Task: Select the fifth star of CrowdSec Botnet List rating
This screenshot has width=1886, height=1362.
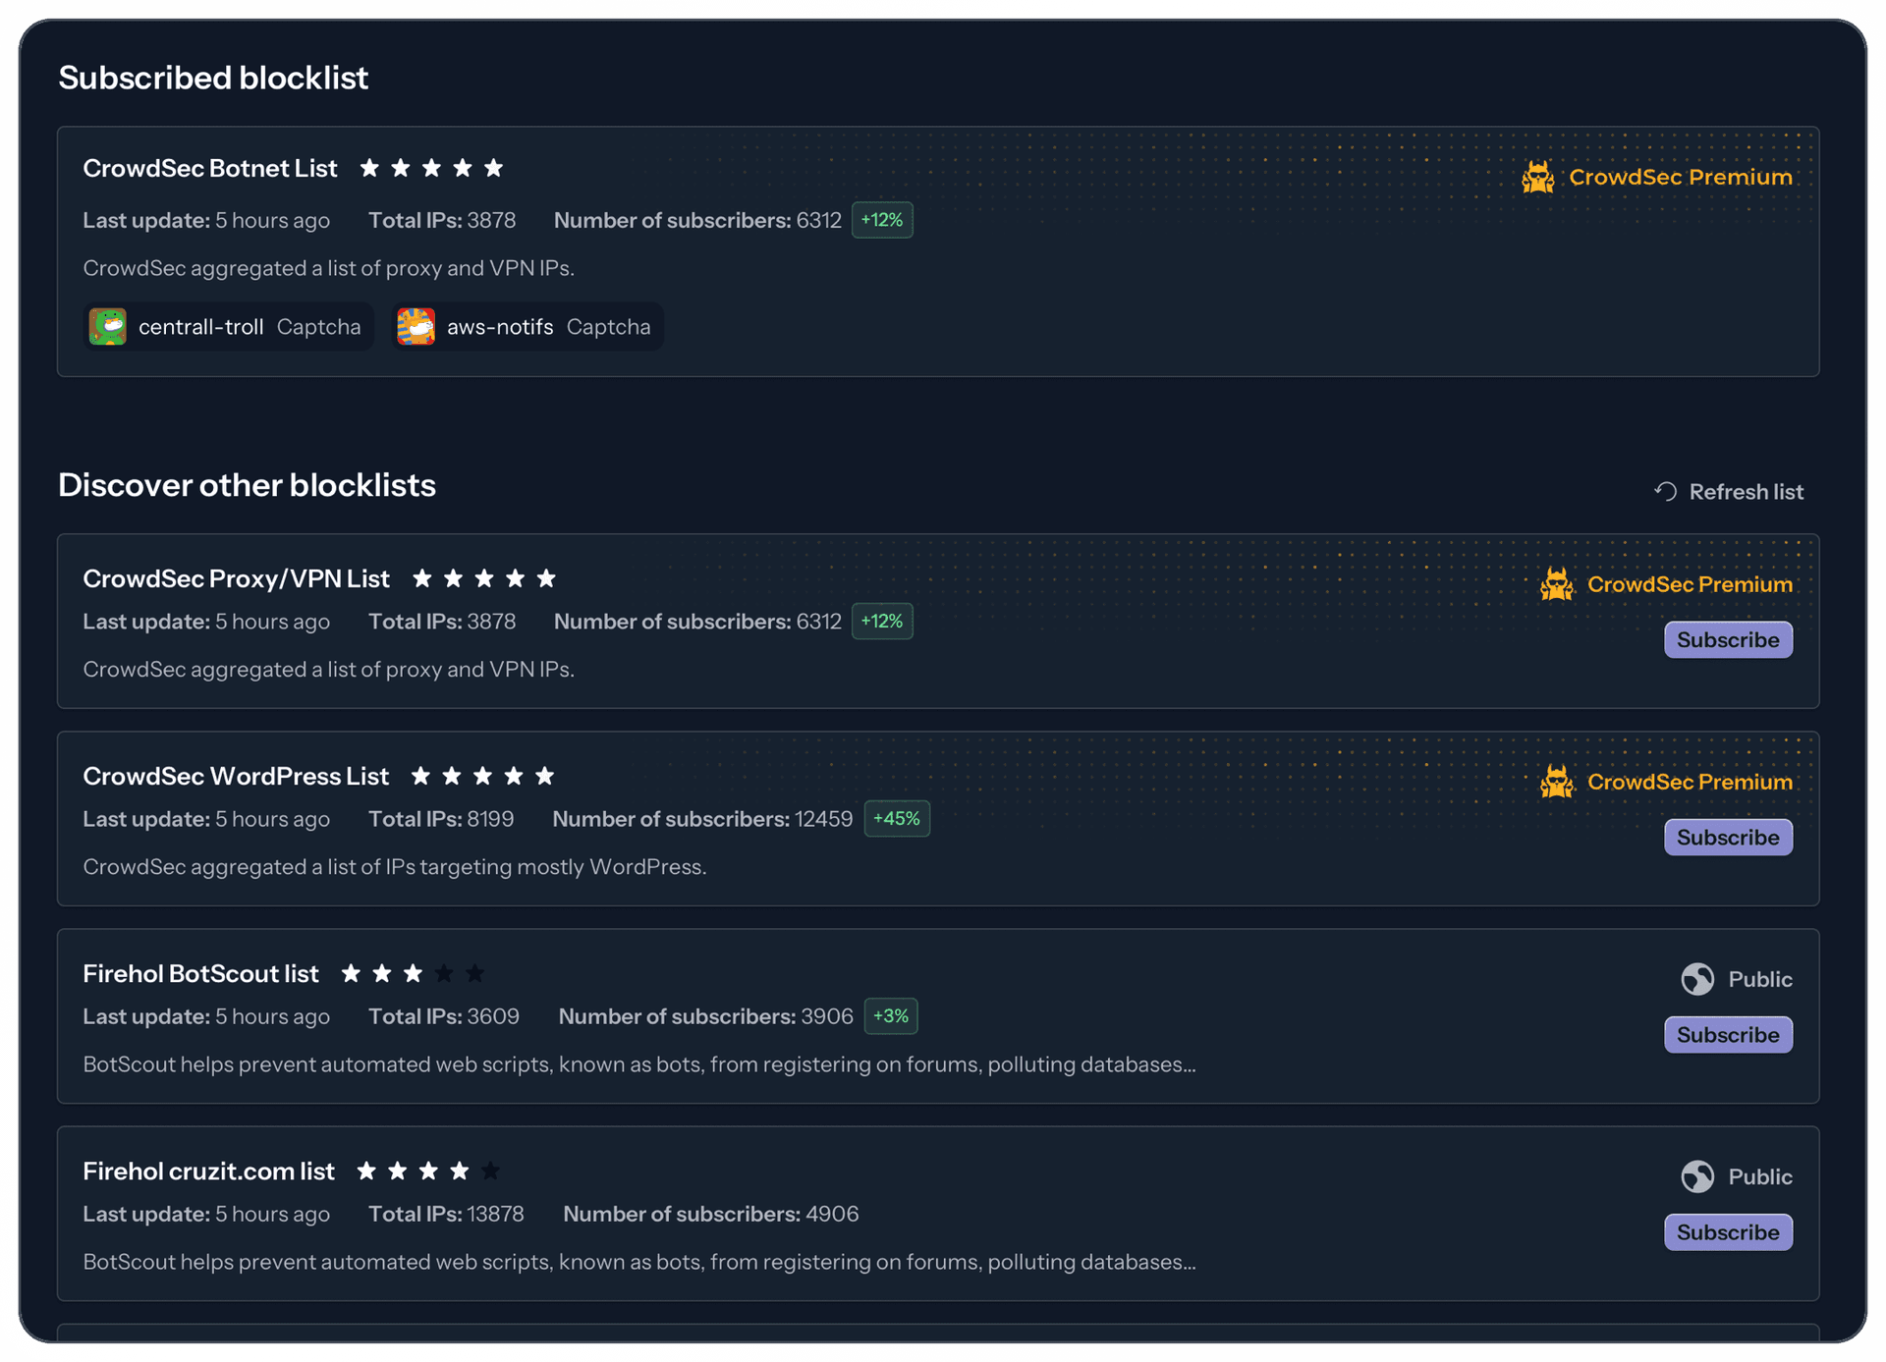Action: [x=494, y=168]
